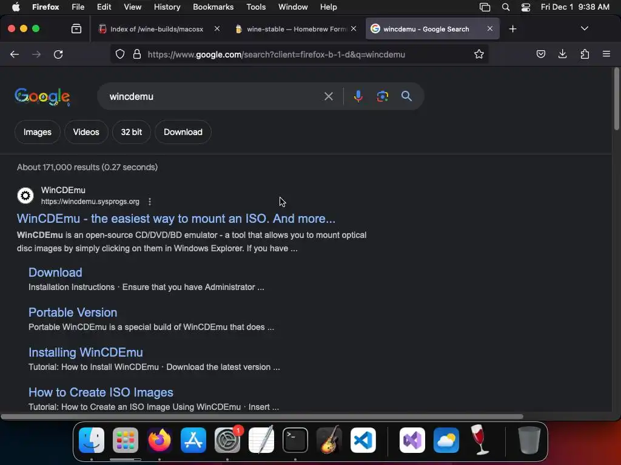Screen dimensions: 621x465
Task: Open Launchpad from the dock
Action: 126,440
